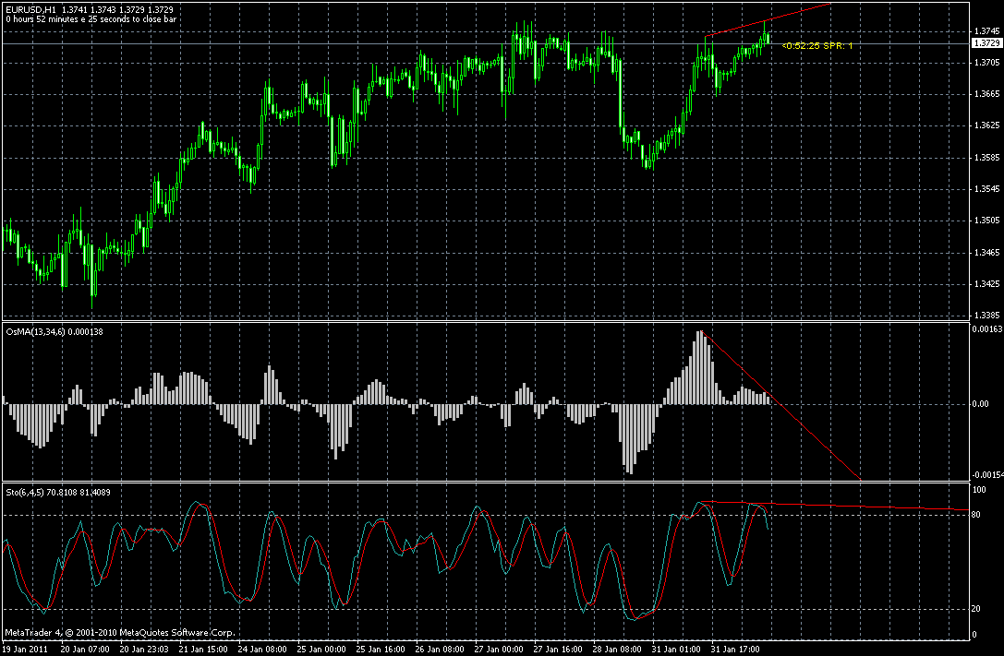Select the 1.3665 price scale value
1004x656 pixels.
[x=986, y=95]
